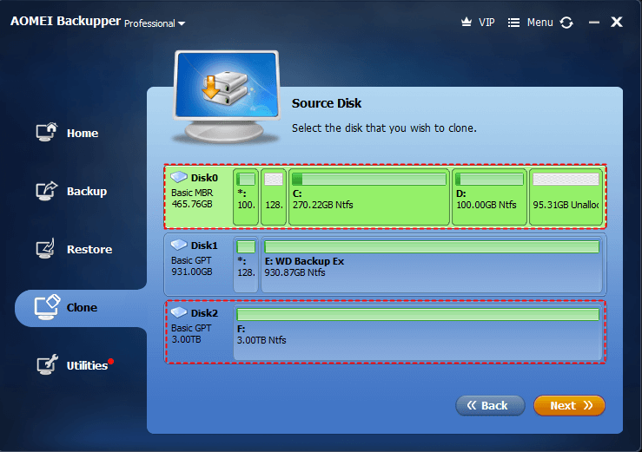The height and width of the screenshot is (452, 642).
Task: Click the D: partition usage bar
Action: [x=489, y=180]
